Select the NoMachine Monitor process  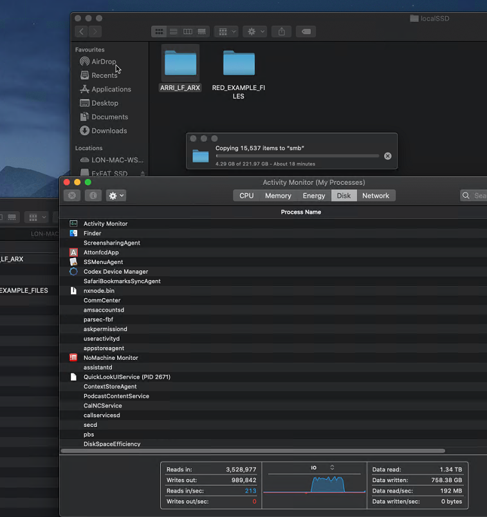[x=273, y=358]
